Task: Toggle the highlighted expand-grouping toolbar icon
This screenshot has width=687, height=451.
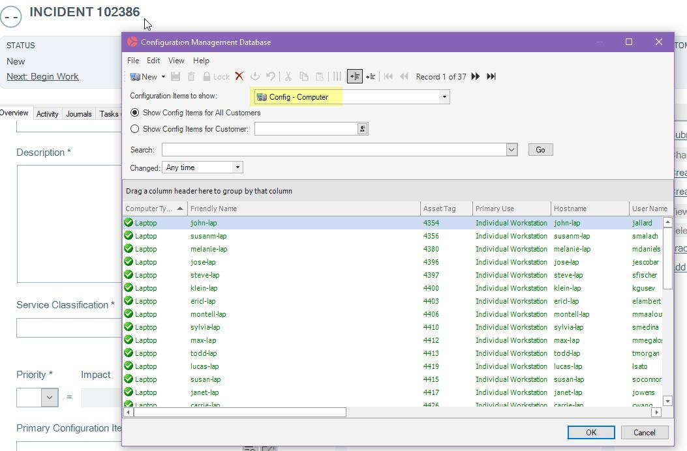Action: pos(355,76)
